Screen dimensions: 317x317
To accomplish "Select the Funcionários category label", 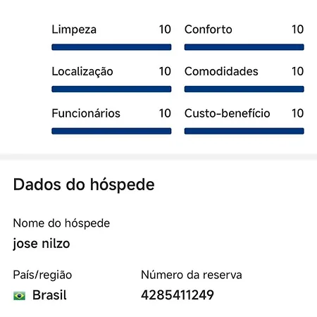I will [x=86, y=113].
